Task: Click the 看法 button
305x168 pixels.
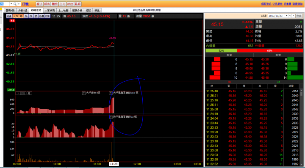Action: [x=39, y=4]
